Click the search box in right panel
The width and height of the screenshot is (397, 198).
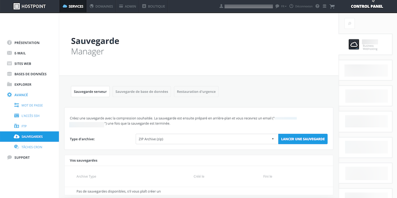[x=349, y=23]
